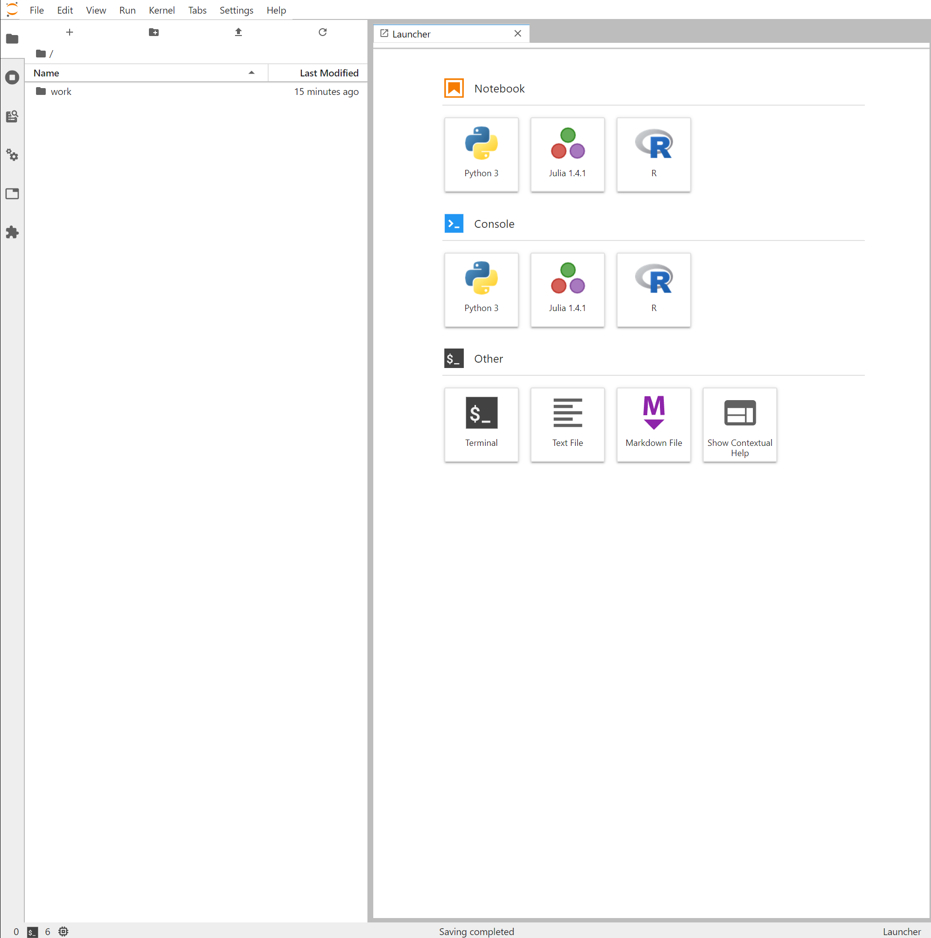Select the work folder
The image size is (931, 938).
pyautogui.click(x=196, y=92)
